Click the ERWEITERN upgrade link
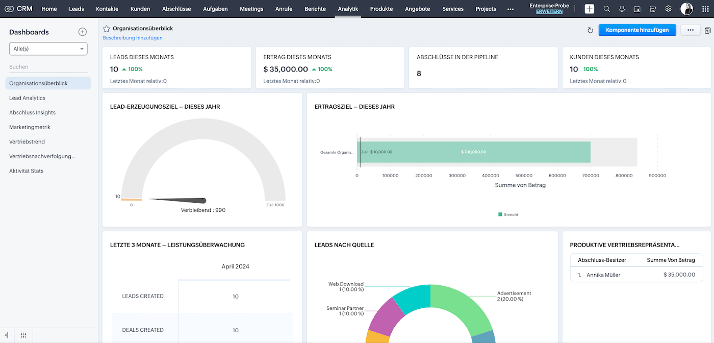The image size is (714, 343). (549, 12)
